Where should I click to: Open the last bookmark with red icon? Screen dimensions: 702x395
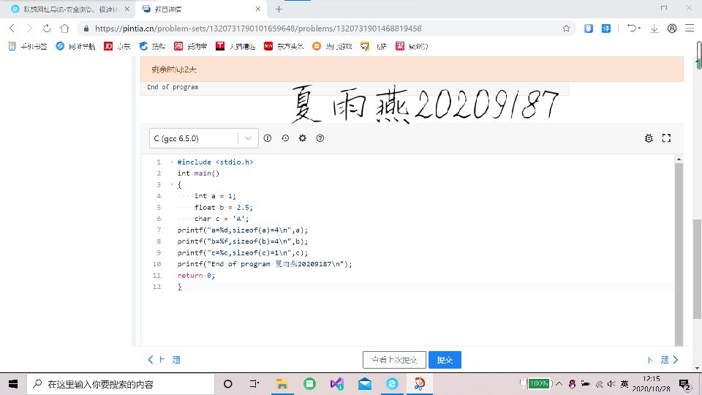click(412, 46)
